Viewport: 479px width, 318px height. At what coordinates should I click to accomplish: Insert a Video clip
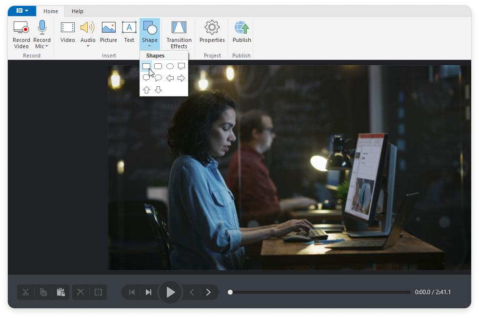click(x=67, y=28)
